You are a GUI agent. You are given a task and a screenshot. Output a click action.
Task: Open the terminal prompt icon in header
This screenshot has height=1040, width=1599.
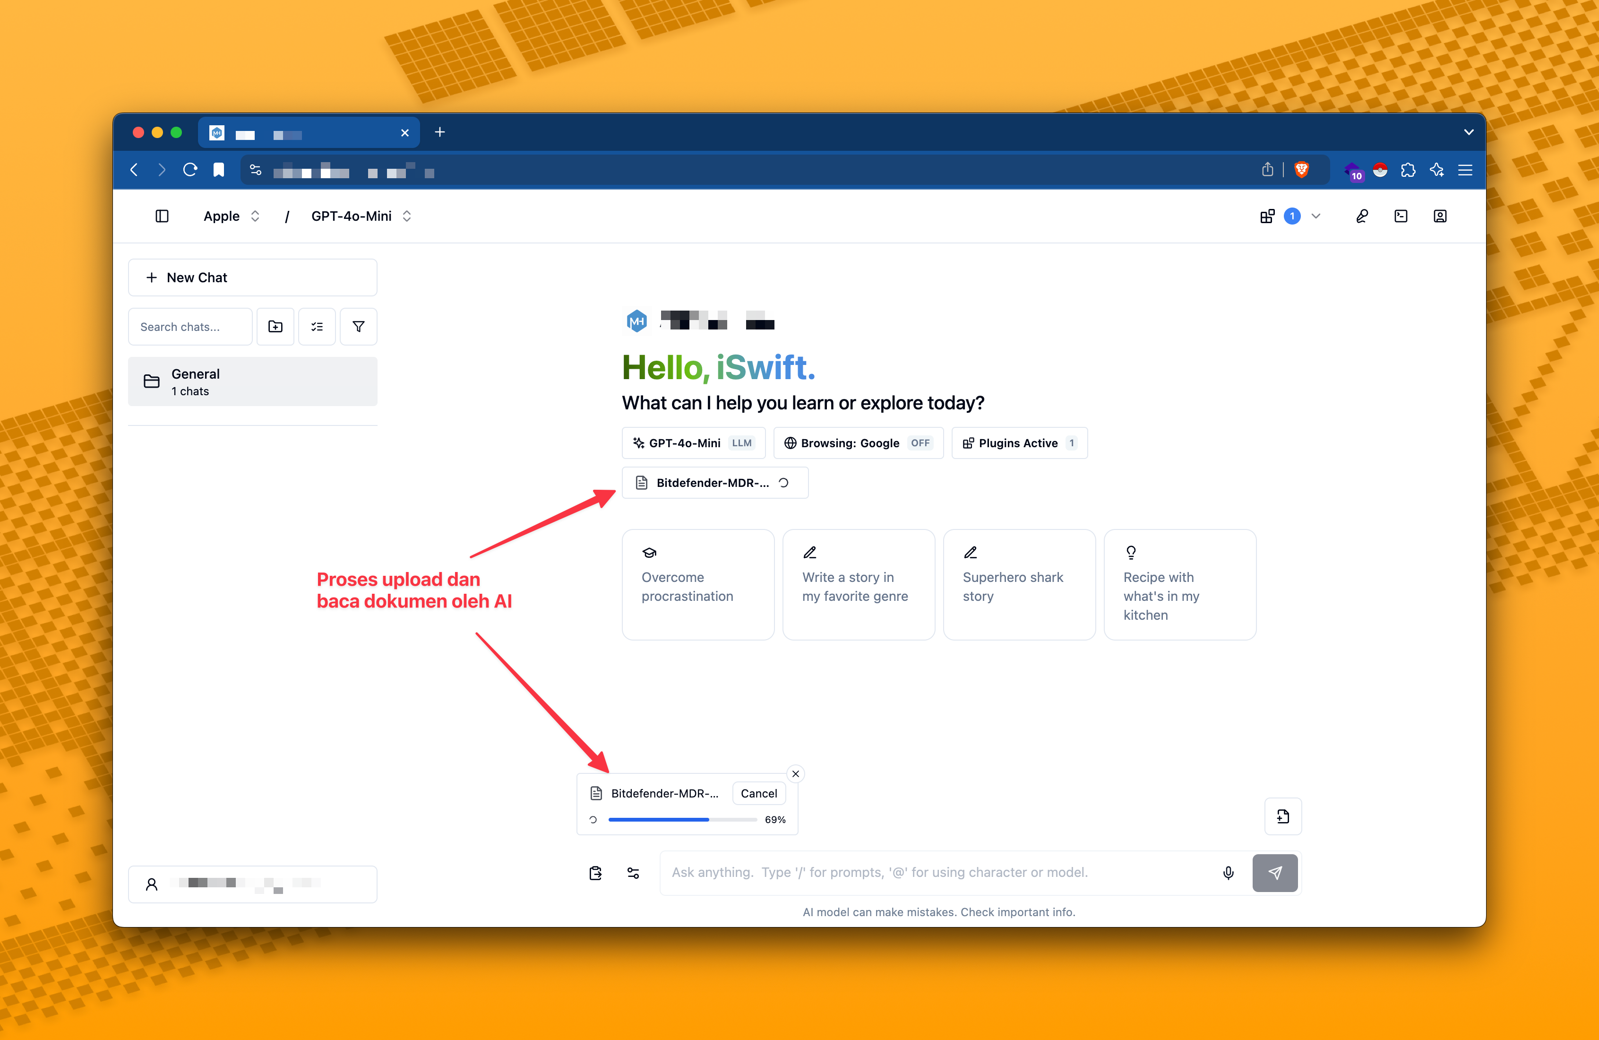pyautogui.click(x=1401, y=216)
